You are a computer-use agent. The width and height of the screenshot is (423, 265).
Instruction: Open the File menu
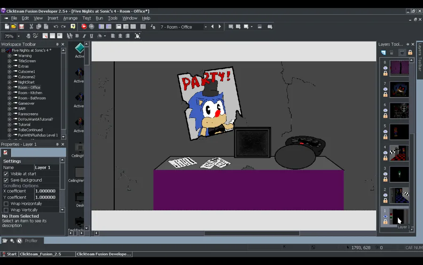14,18
